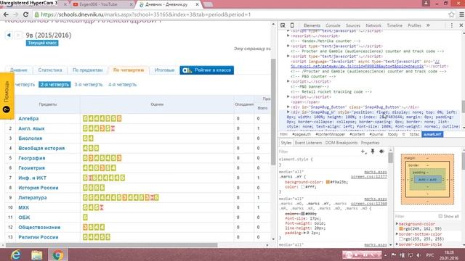This screenshot has height=261, width=465.
Task: Open File Explorer from taskbar
Action: (37, 254)
